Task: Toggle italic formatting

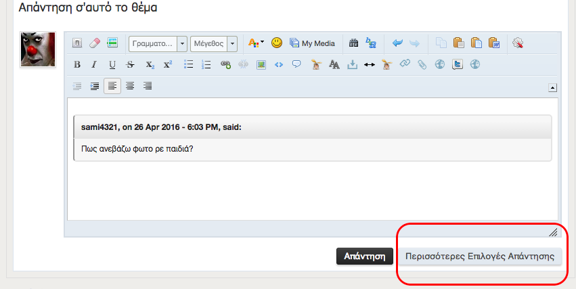Action: tap(94, 64)
